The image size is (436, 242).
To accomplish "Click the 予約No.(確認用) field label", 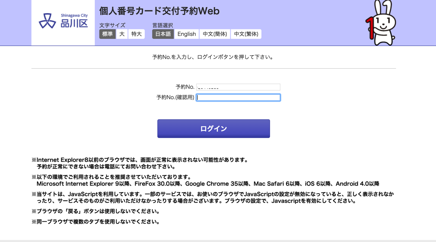I will (175, 97).
